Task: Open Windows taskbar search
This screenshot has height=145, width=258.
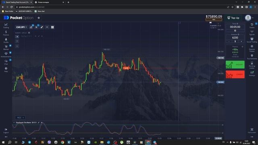Action: [10, 142]
